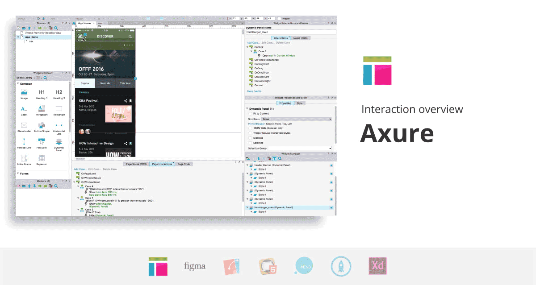The image size is (536, 285).
Task: Click the HTML5 icon in the bottom strip
Action: point(268,266)
